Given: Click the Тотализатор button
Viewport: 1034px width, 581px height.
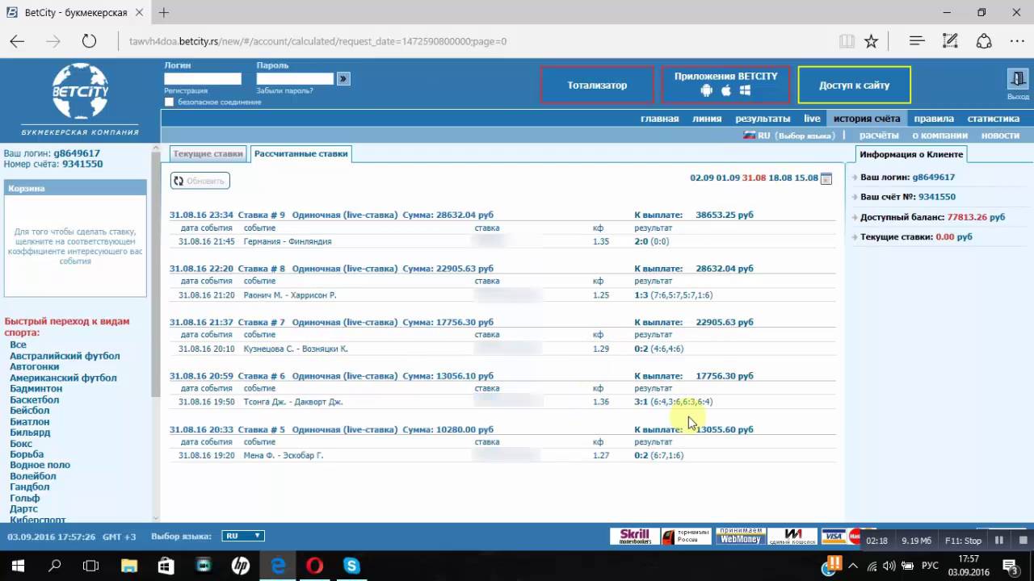Looking at the screenshot, I should click(597, 85).
